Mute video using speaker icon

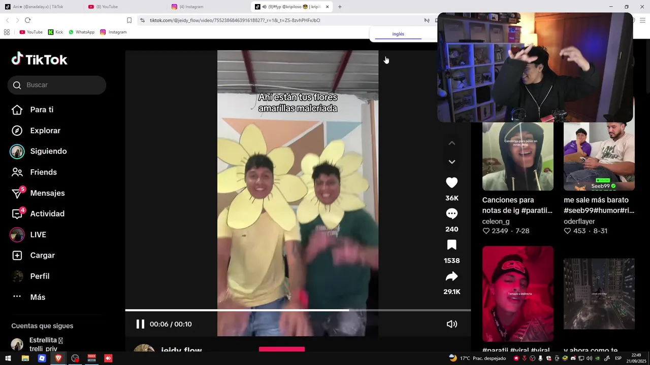pos(451,324)
